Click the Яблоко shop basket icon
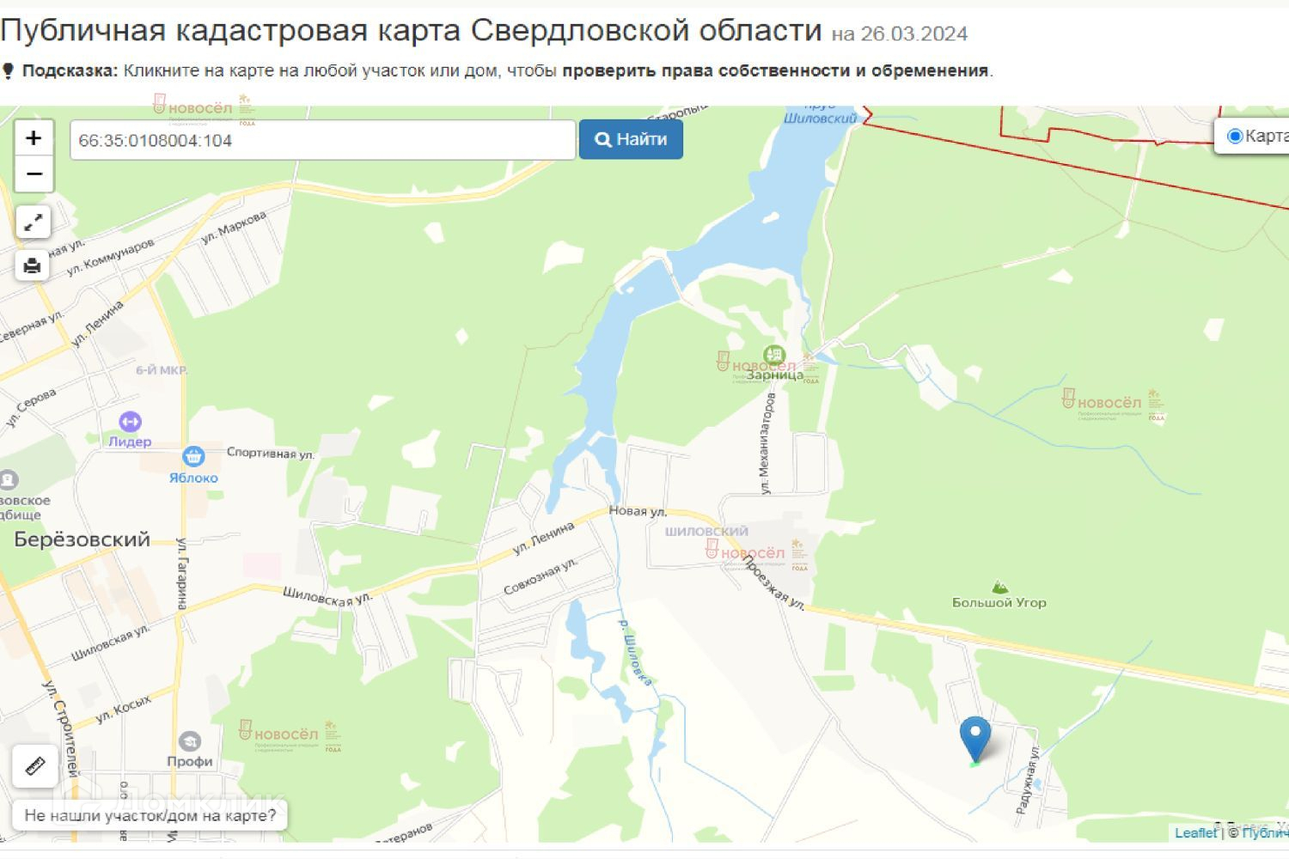 [x=193, y=457]
